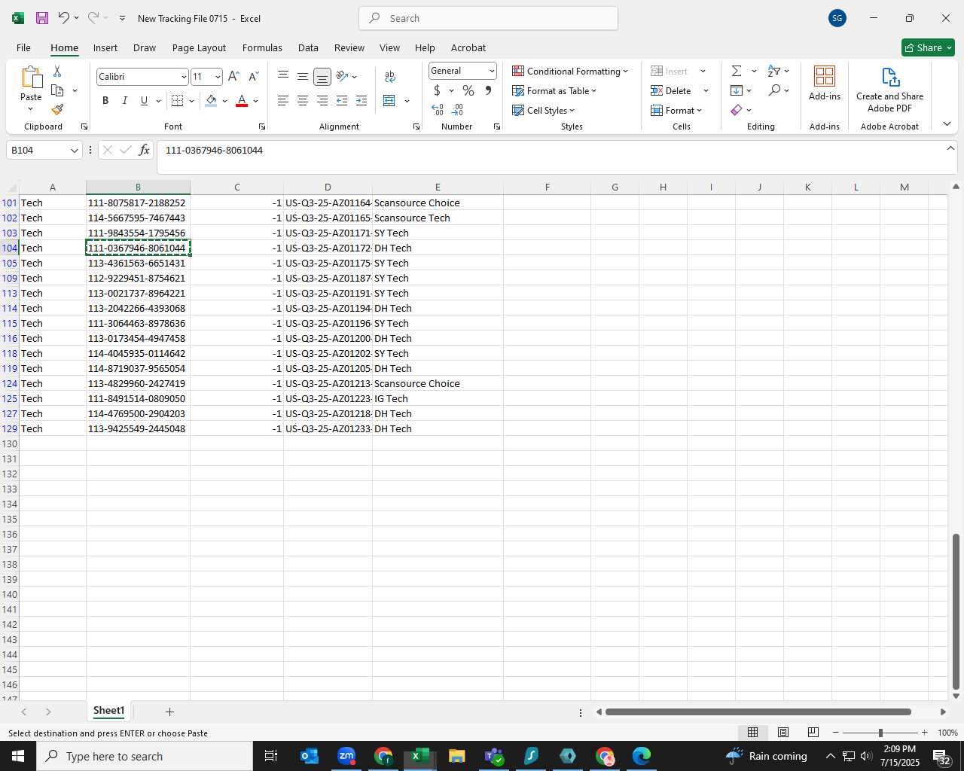Toggle Bottom Align vertical alignment
Image resolution: width=964 pixels, height=771 pixels.
click(x=322, y=77)
